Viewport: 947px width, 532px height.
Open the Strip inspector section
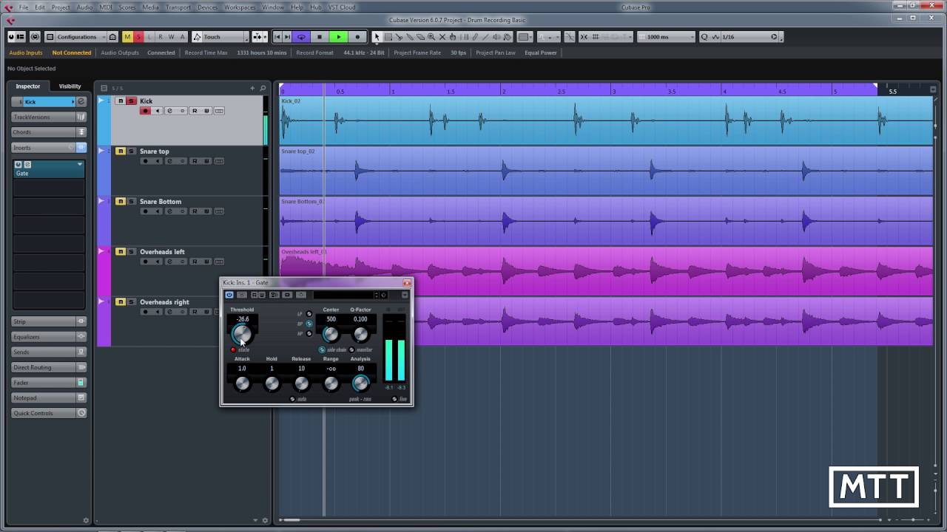(49, 321)
